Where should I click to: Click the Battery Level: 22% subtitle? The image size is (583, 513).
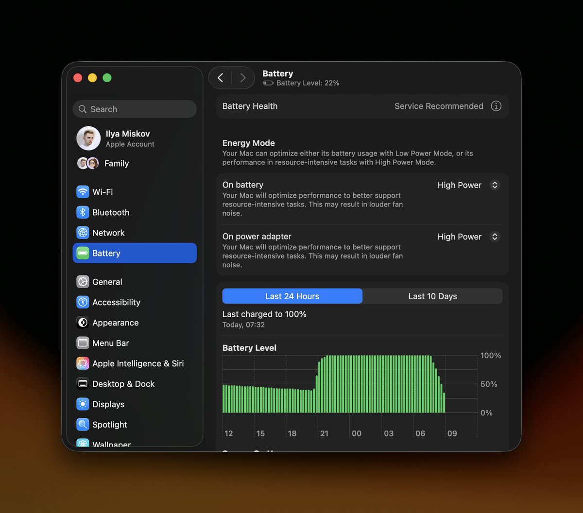click(308, 83)
